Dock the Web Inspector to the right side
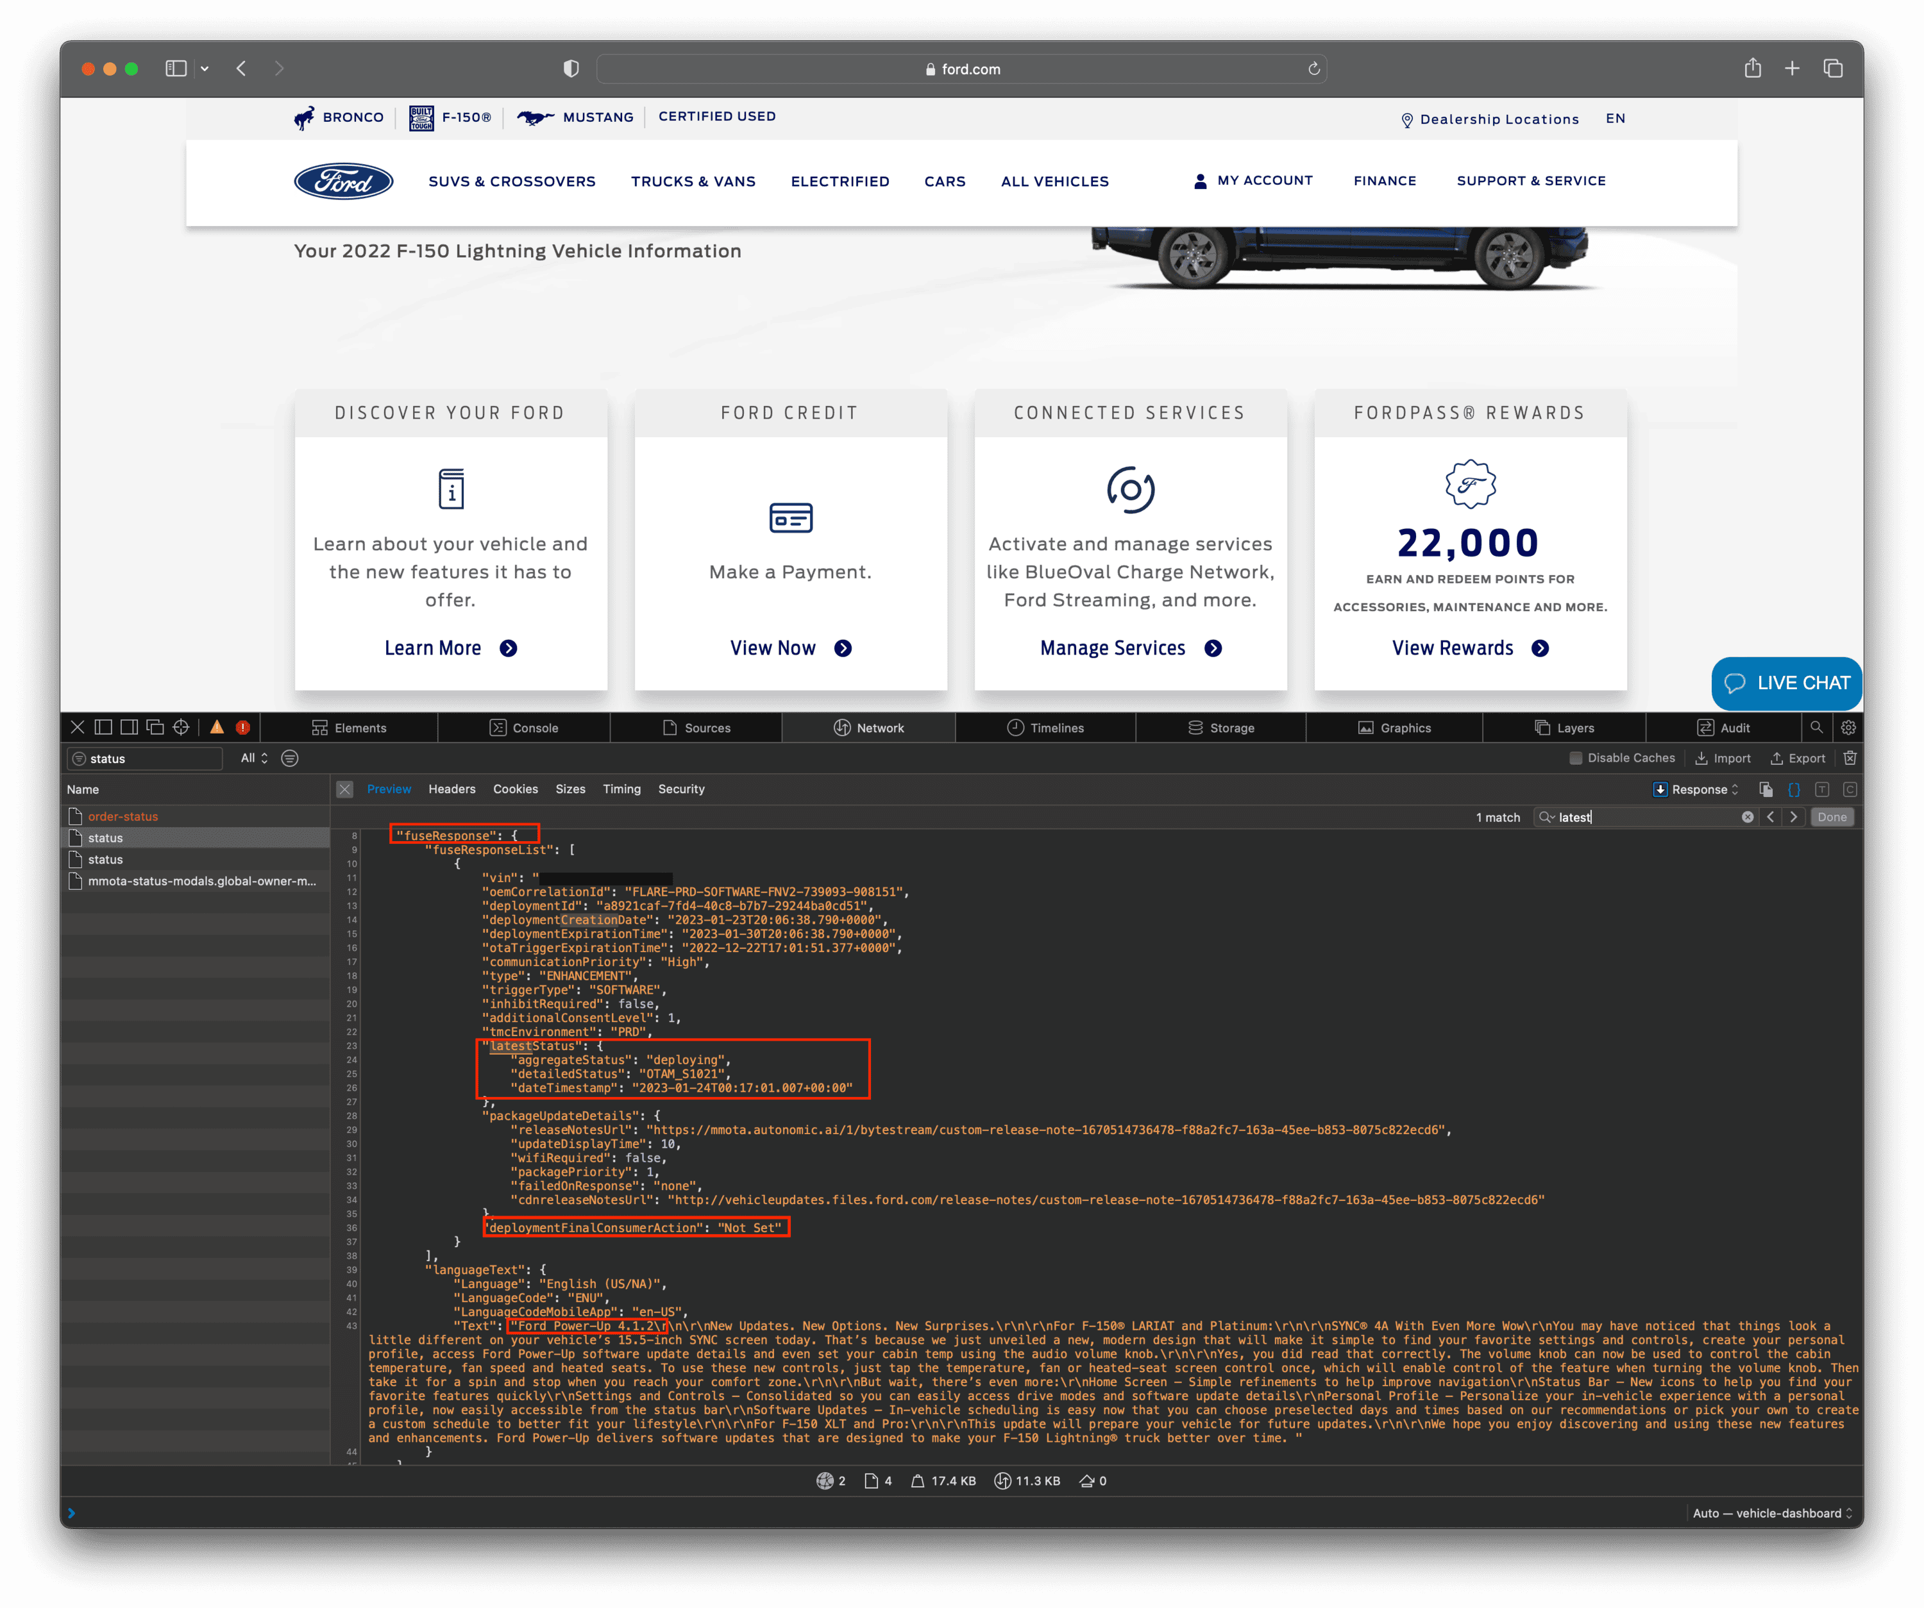This screenshot has height=1608, width=1924. click(x=129, y=727)
